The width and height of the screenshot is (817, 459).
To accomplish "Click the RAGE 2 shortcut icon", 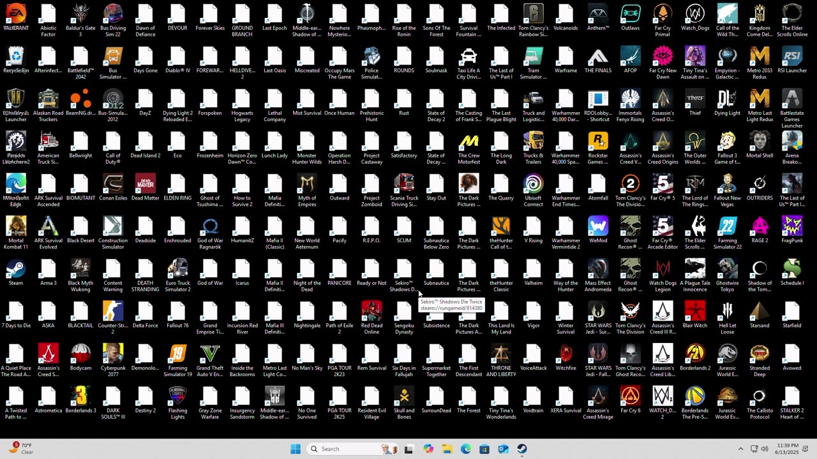I will [x=760, y=230].
